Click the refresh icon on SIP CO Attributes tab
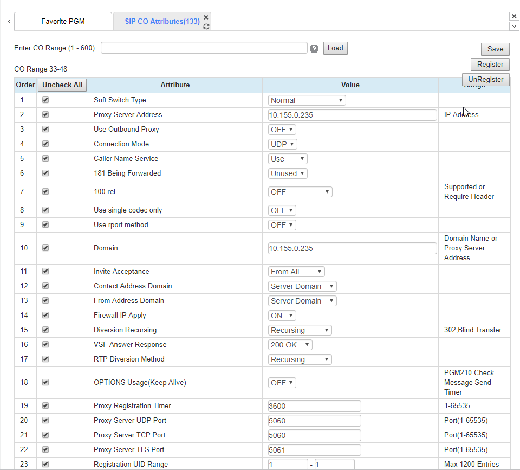Screen dimensions: 520x470 (206, 26)
